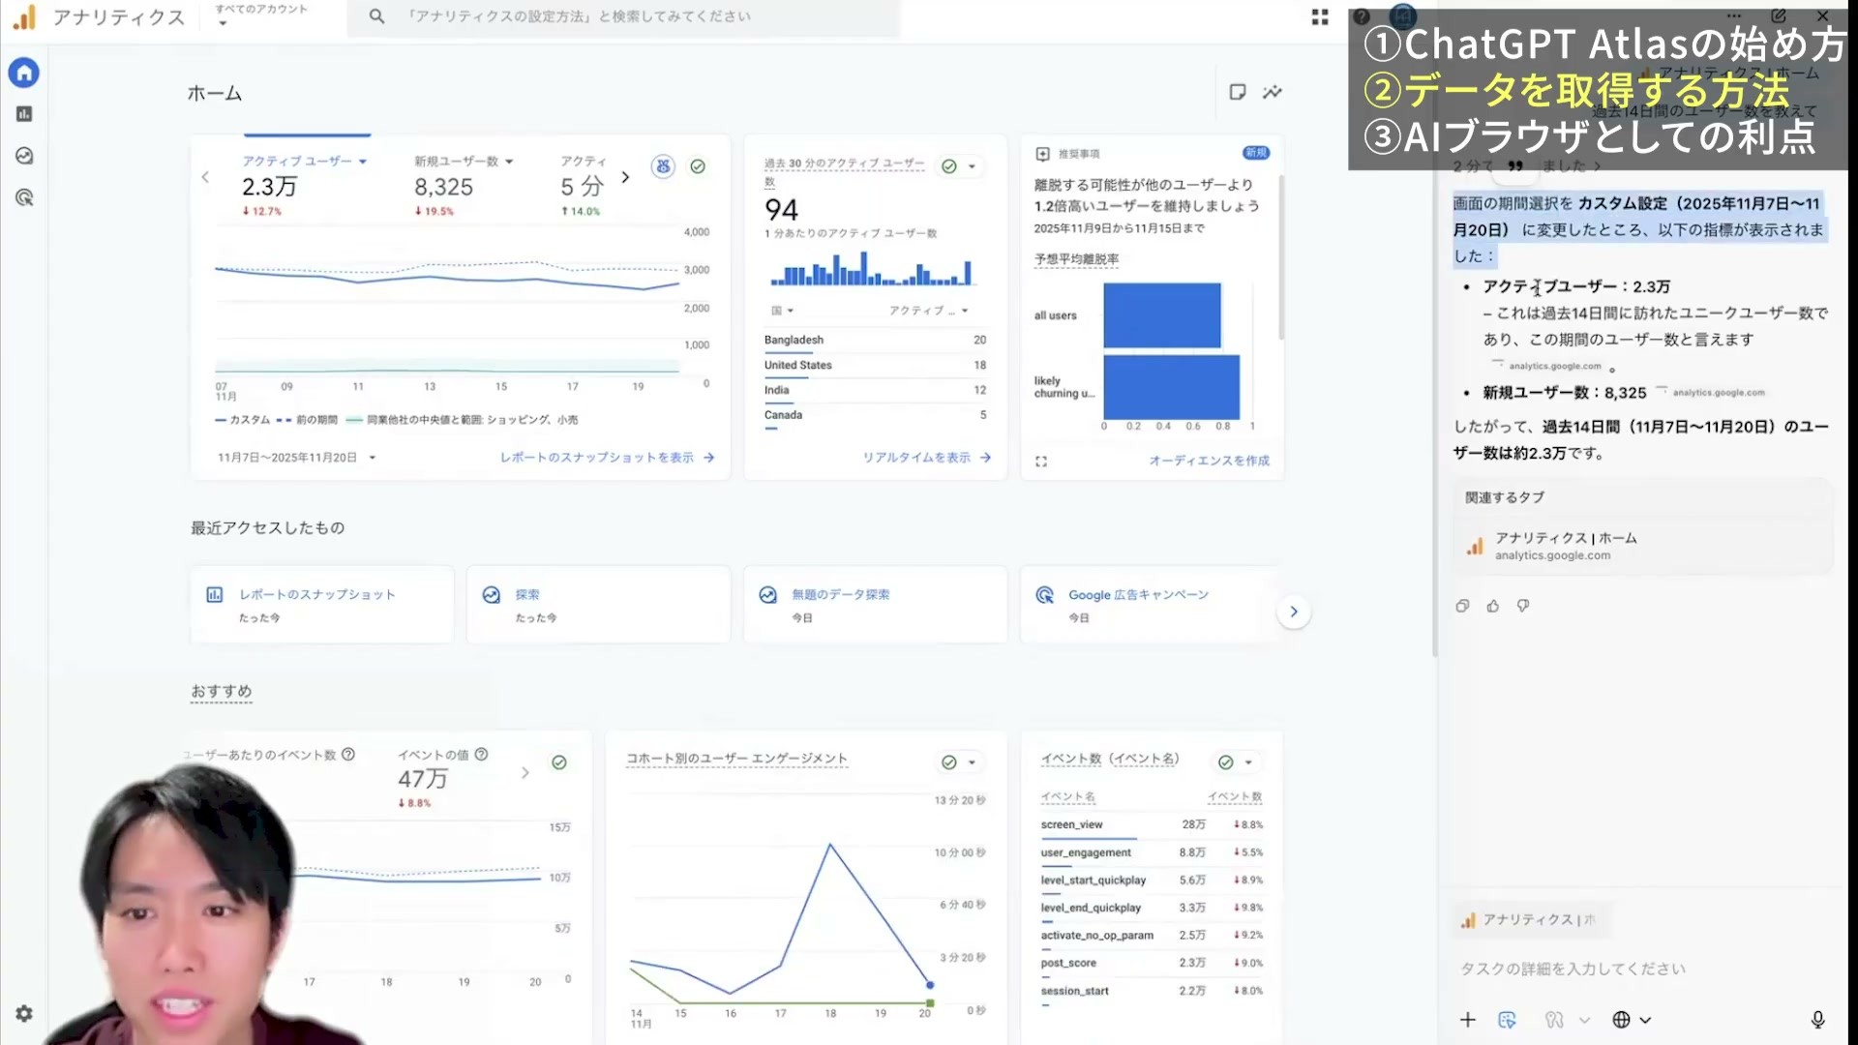1858x1045 pixels.
Task: Click the expand icon on the recommendations card
Action: point(1041,462)
